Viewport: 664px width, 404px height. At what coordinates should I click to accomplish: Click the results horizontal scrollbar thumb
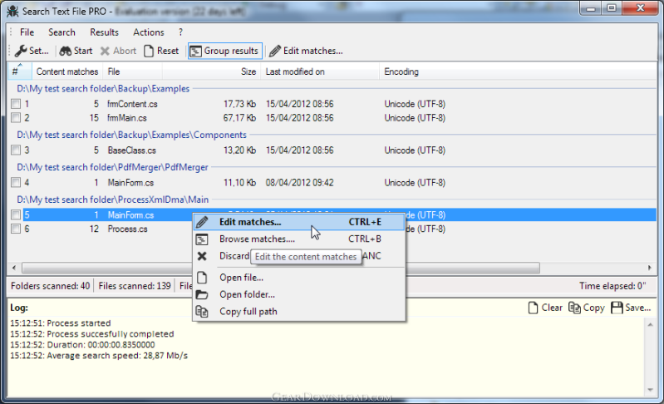(281, 268)
